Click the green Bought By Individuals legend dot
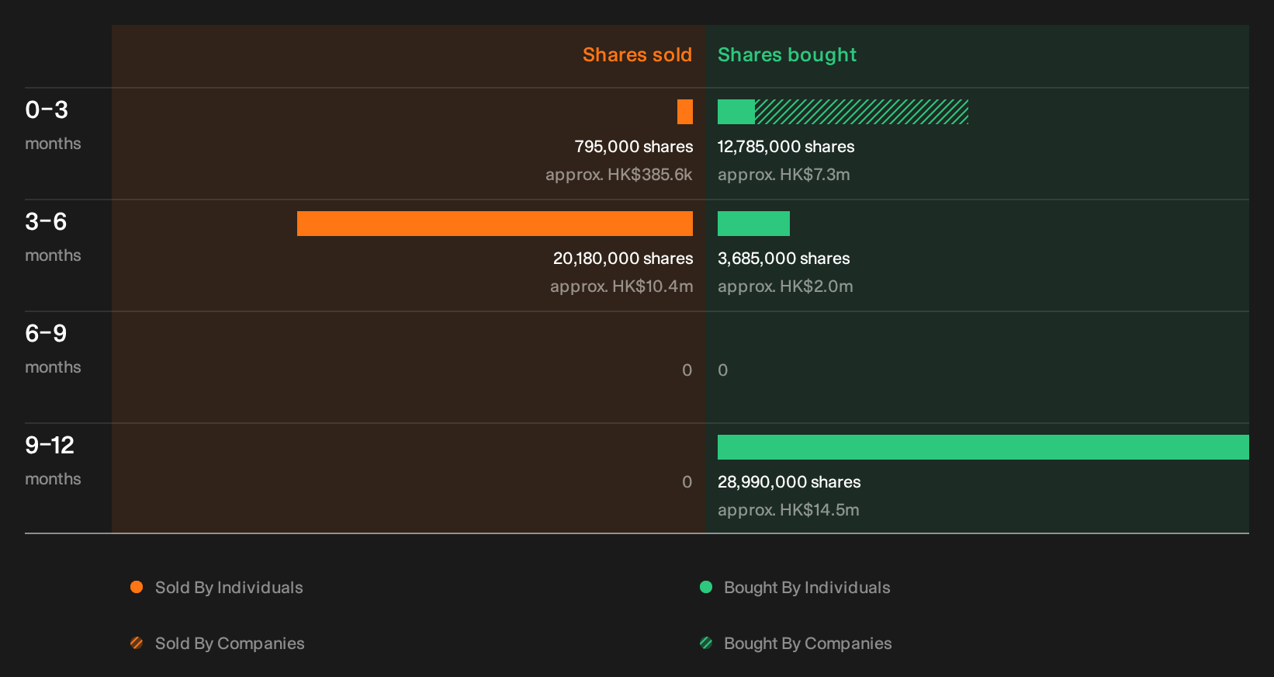This screenshot has width=1274, height=677. tap(706, 587)
